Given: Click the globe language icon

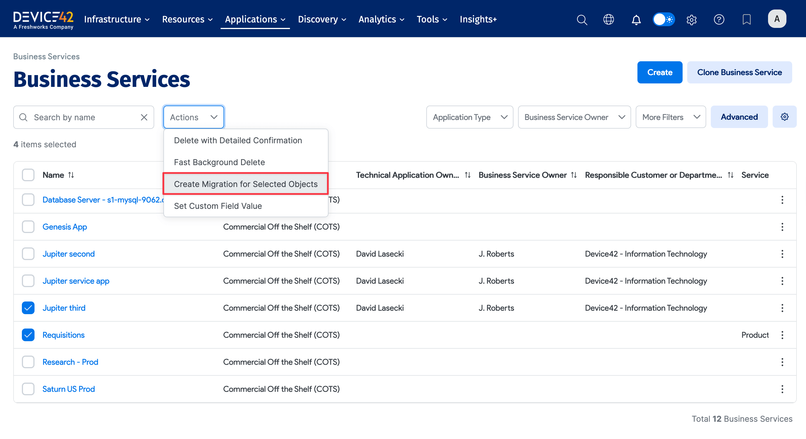Looking at the screenshot, I should coord(609,19).
